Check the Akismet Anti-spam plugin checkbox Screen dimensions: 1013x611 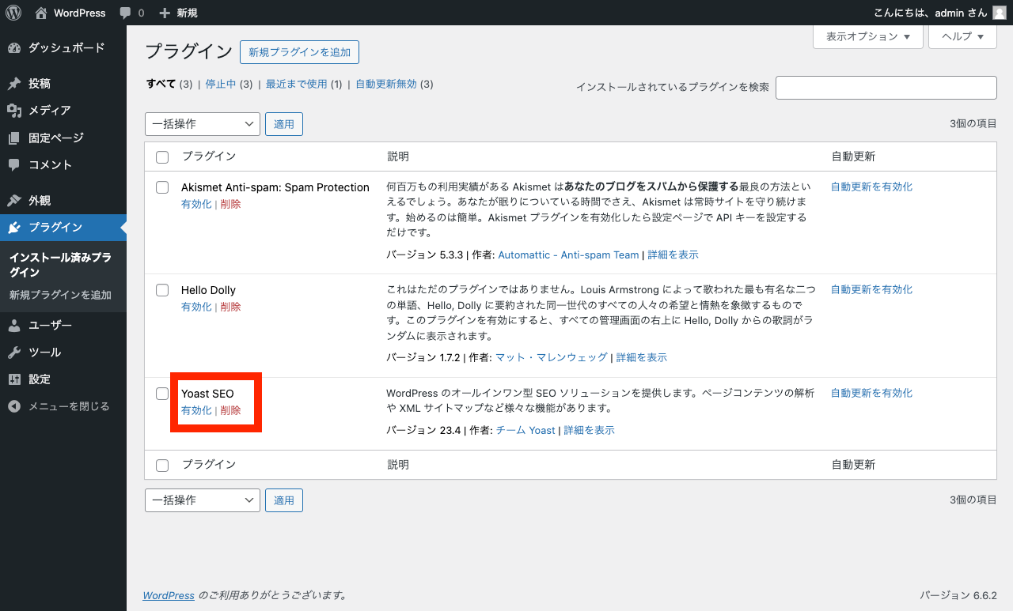(162, 187)
